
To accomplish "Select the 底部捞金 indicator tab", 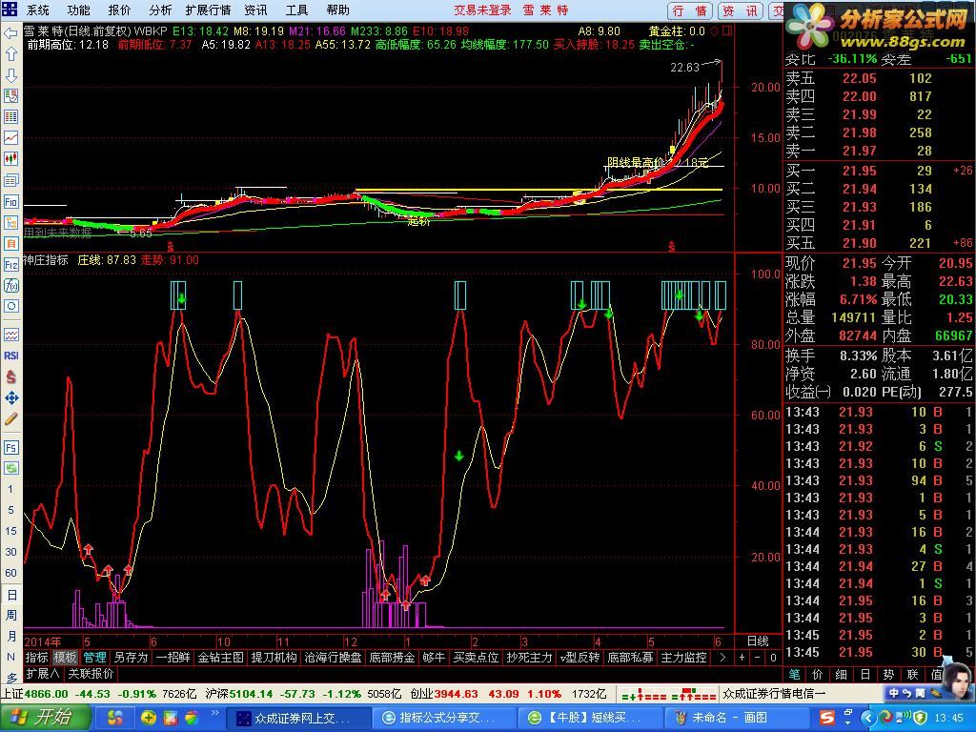I will [392, 658].
